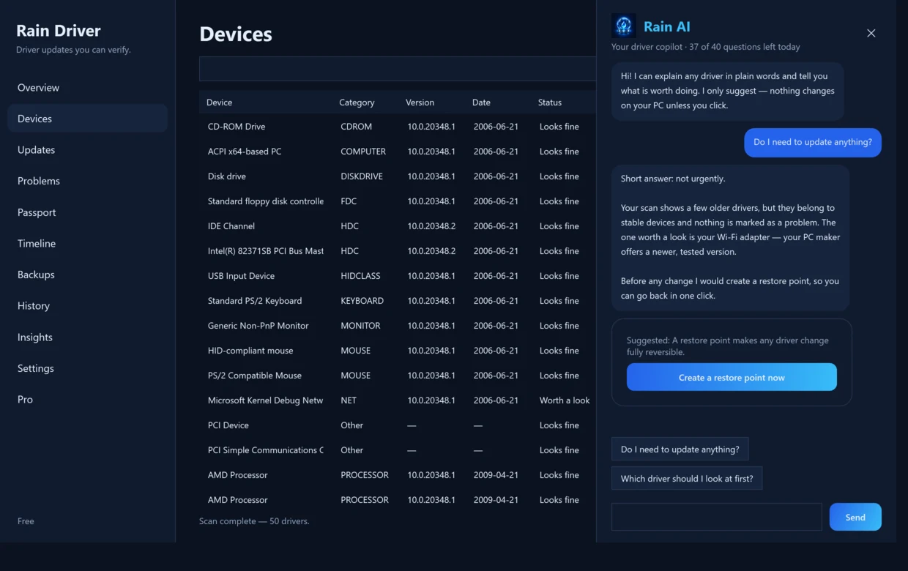Open the Settings page
This screenshot has width=908, height=571.
87,368
